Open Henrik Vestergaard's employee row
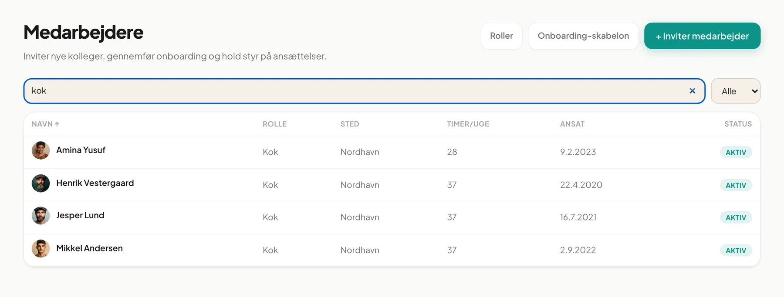Viewport: 784px width, 297px height. (392, 185)
